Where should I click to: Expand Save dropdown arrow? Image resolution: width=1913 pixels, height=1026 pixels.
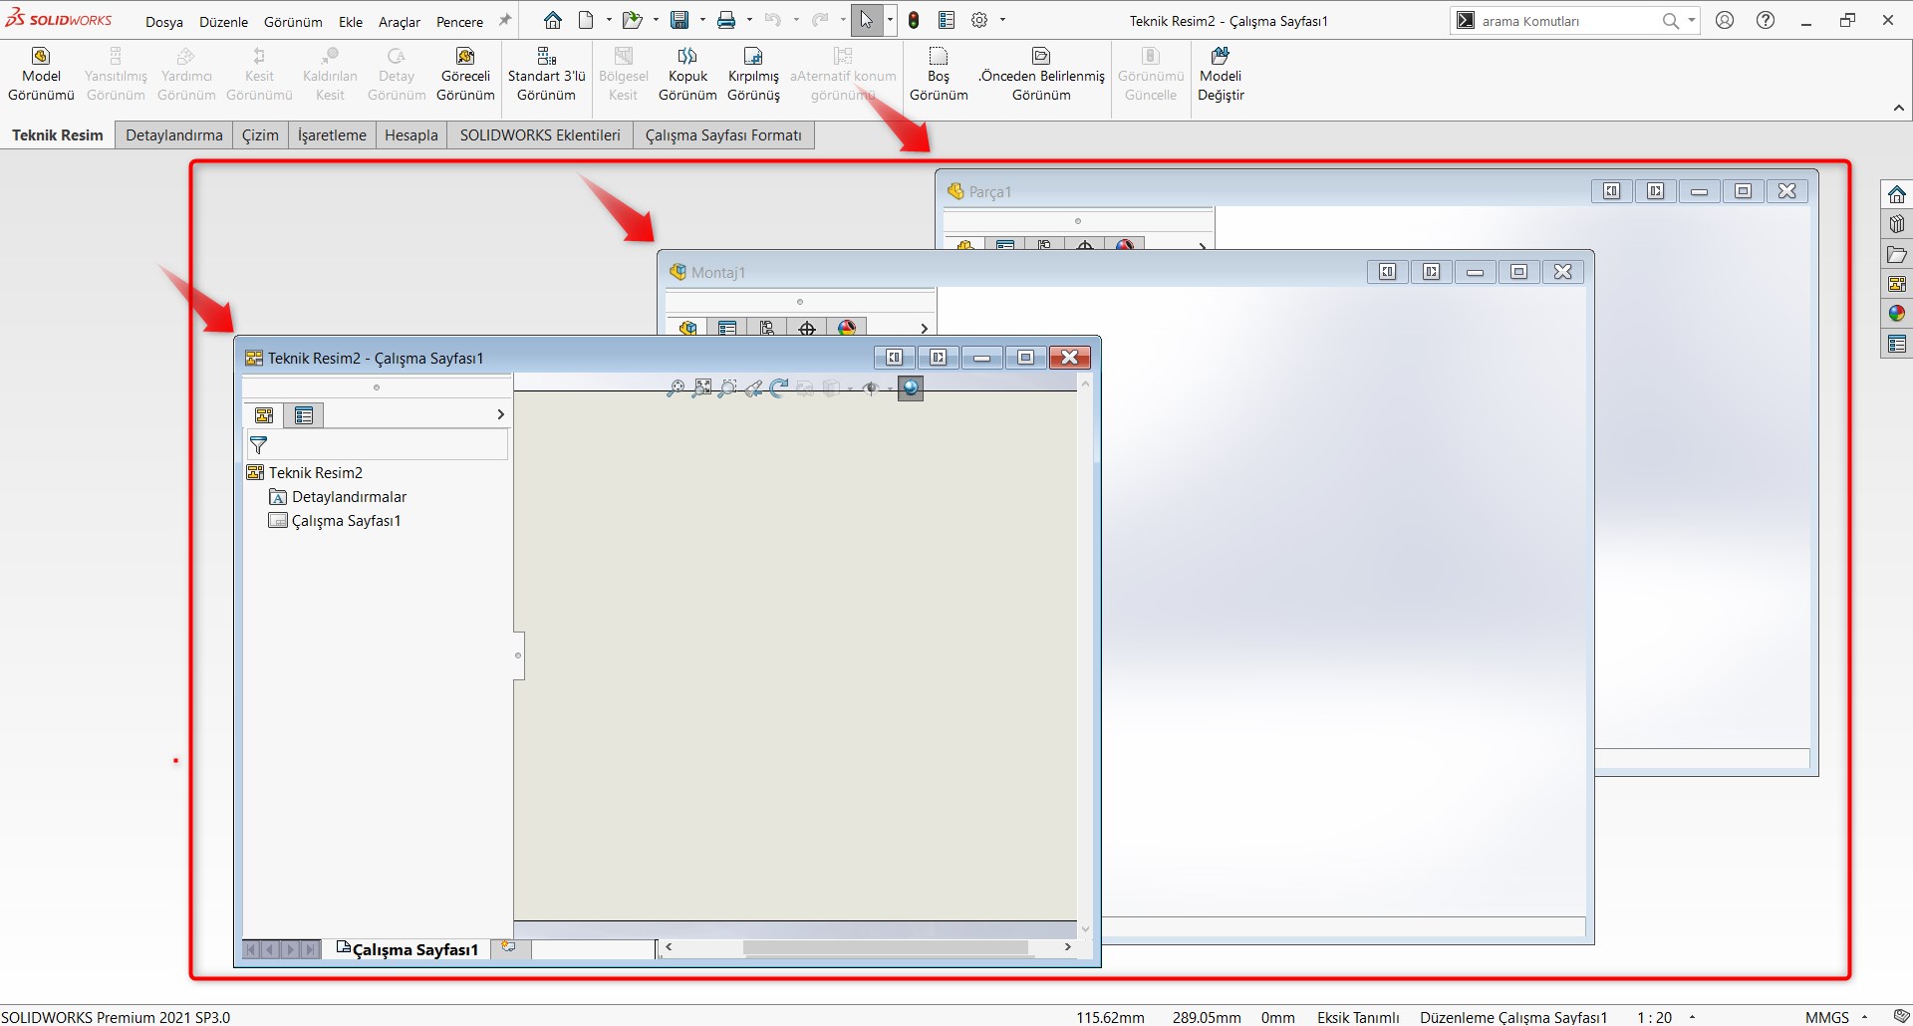(x=702, y=20)
